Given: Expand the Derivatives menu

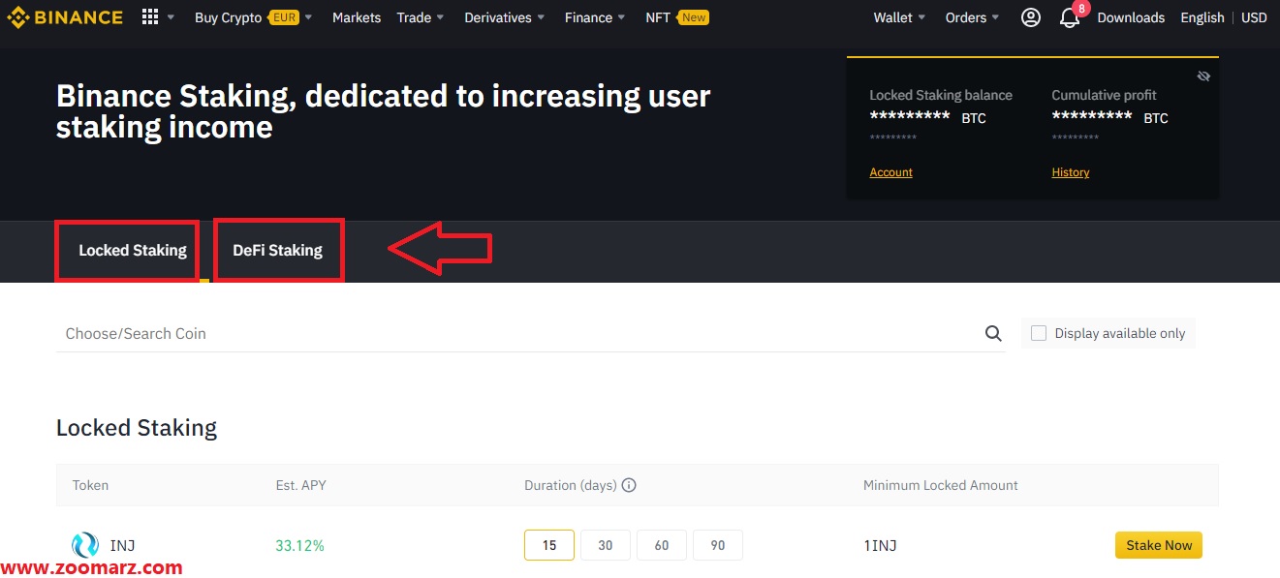Looking at the screenshot, I should [x=505, y=17].
